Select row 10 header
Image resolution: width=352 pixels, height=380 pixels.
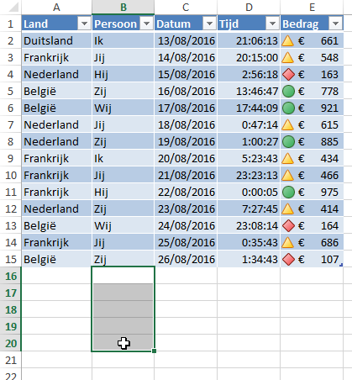(x=11, y=176)
